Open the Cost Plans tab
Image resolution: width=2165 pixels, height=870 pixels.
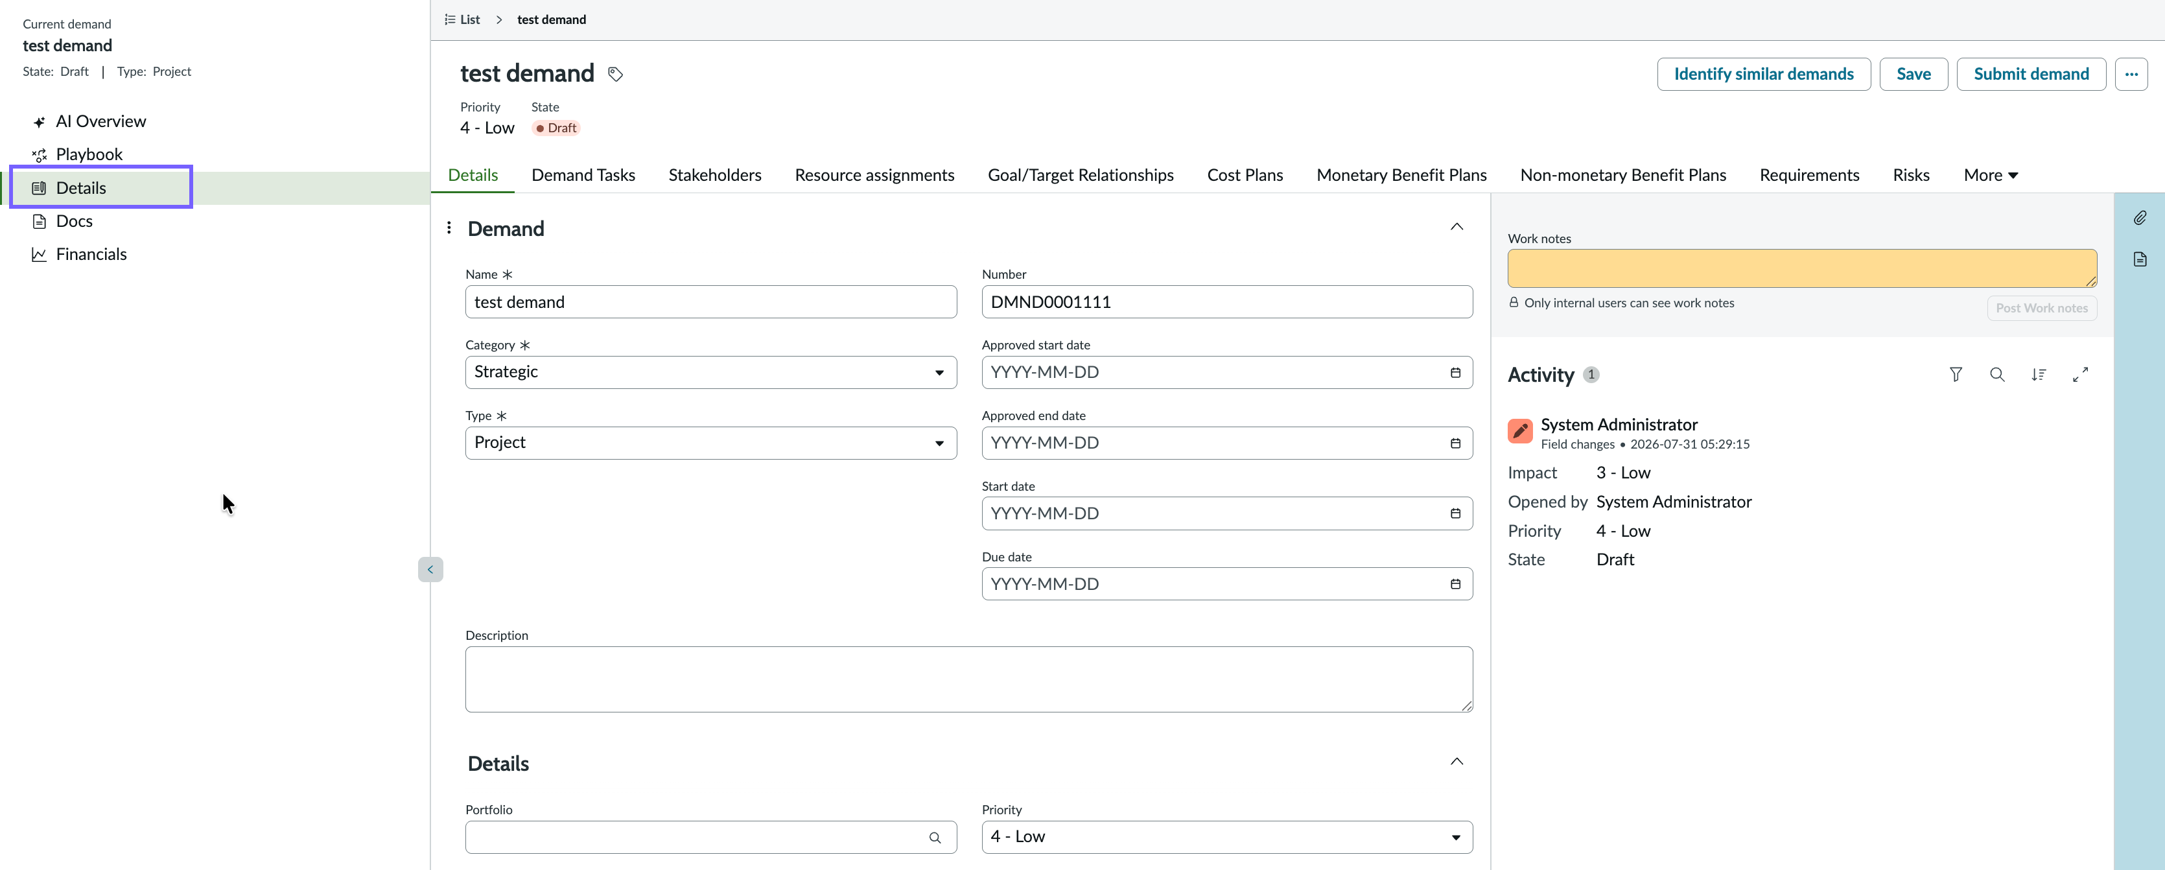pyautogui.click(x=1245, y=175)
